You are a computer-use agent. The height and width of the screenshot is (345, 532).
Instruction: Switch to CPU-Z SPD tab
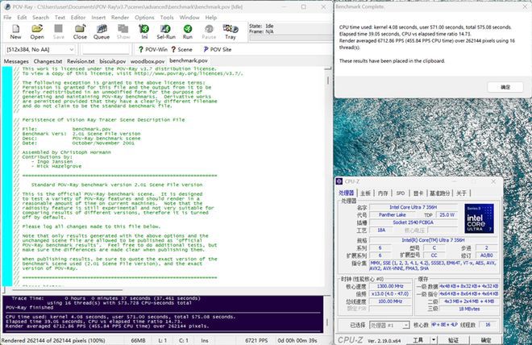coord(401,193)
